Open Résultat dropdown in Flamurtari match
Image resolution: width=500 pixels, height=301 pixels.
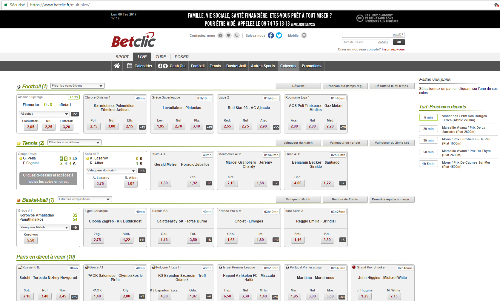point(44,114)
